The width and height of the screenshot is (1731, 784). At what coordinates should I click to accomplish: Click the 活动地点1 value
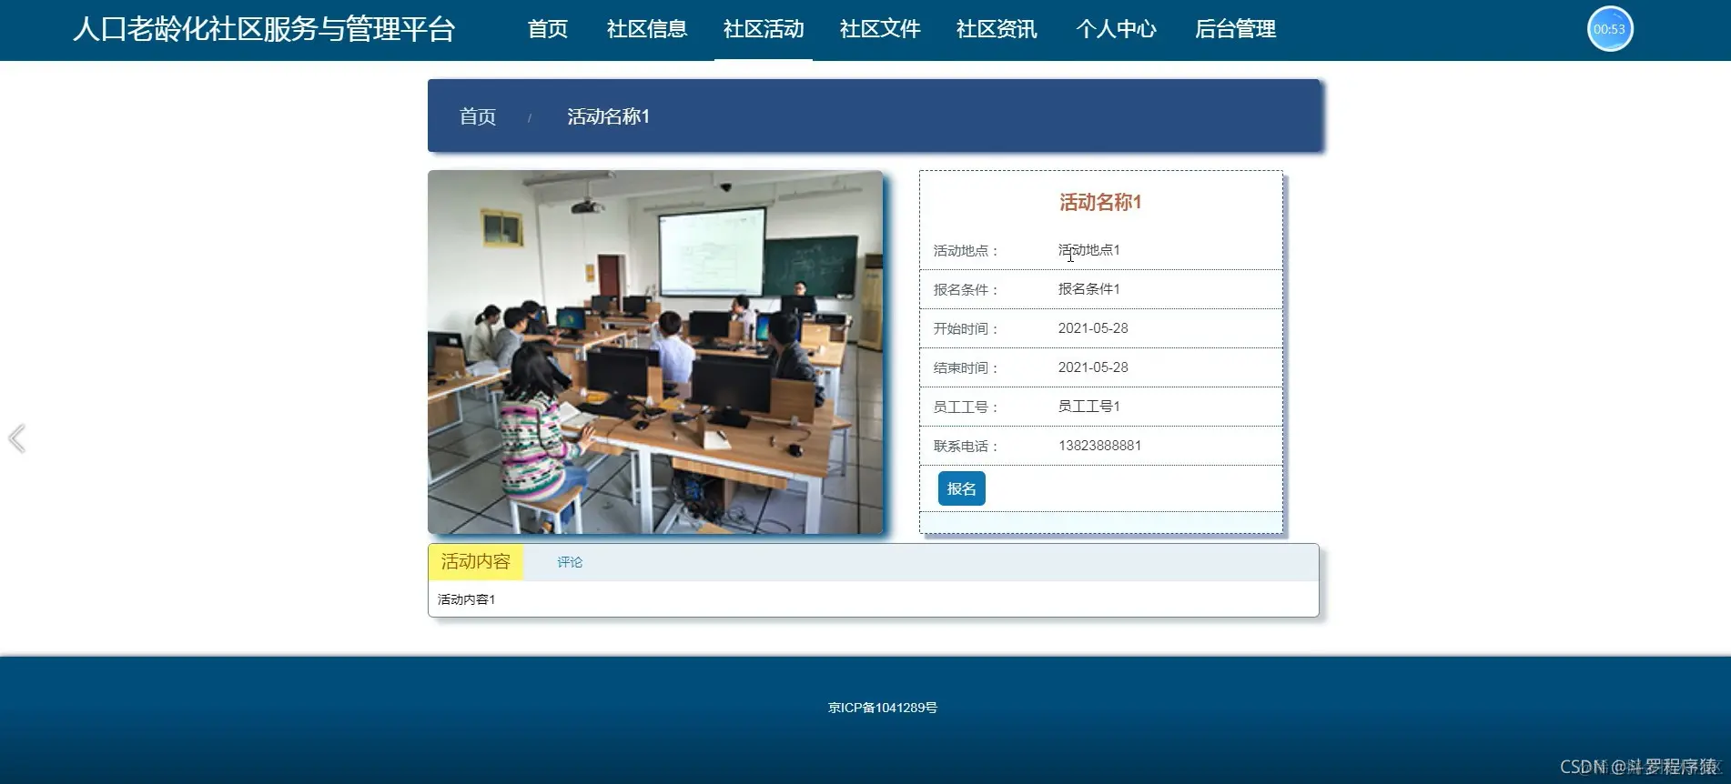(1088, 250)
